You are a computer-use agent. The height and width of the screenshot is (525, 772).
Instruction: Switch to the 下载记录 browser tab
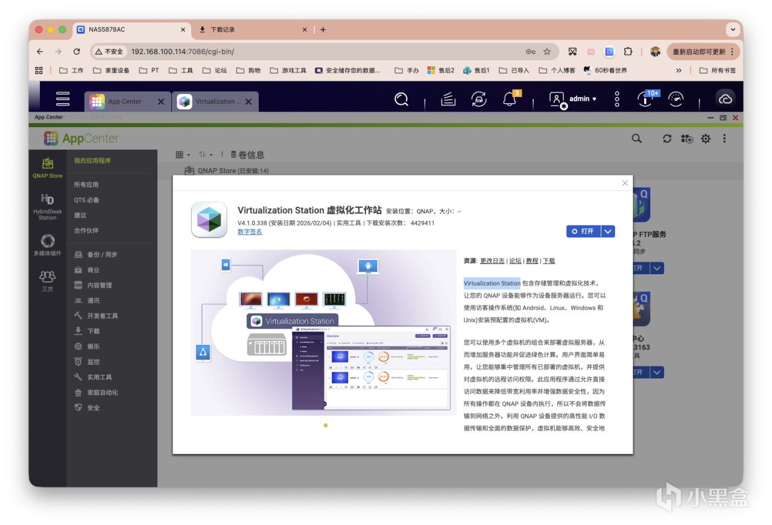(252, 30)
